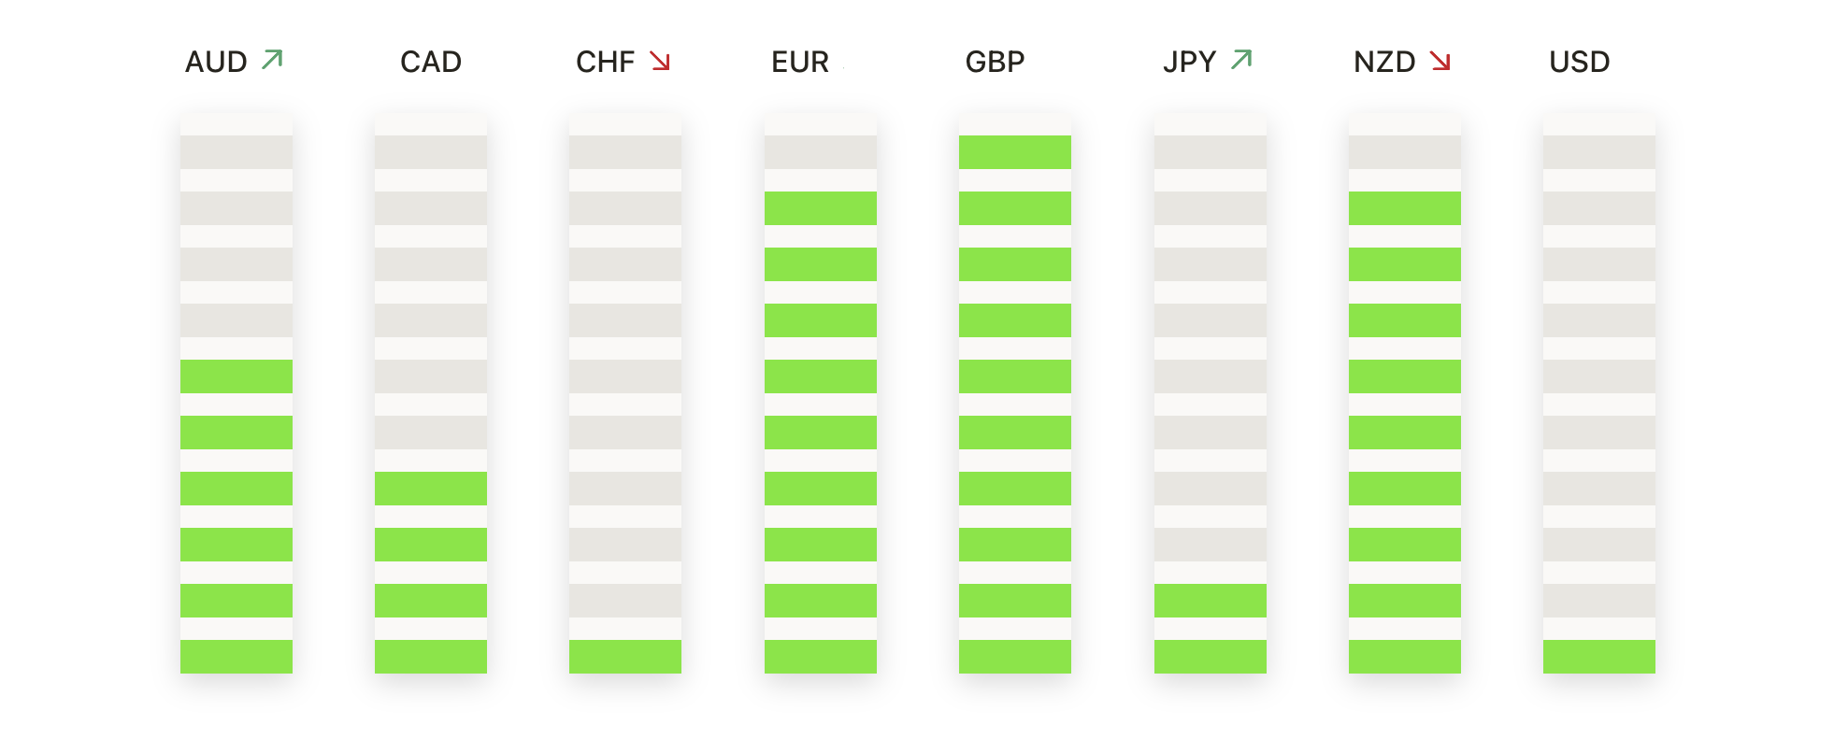The height and width of the screenshot is (738, 1834).
Task: Click the CHF currency label
Action: pos(605,63)
